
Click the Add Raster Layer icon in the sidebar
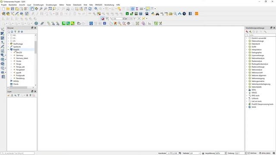(3, 34)
